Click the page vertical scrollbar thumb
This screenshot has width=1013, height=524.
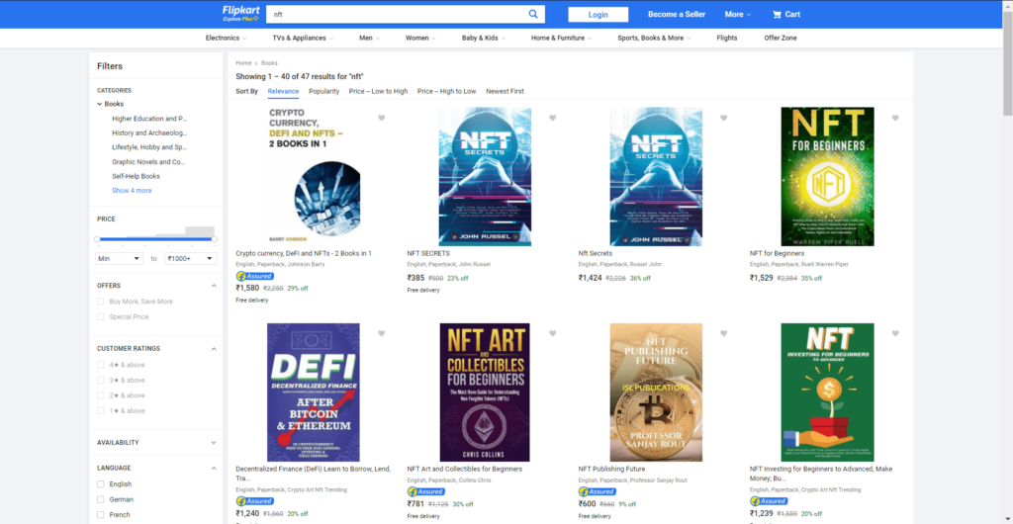pyautogui.click(x=1007, y=63)
